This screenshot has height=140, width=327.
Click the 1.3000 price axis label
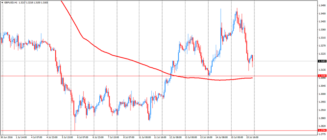(x=322, y=94)
